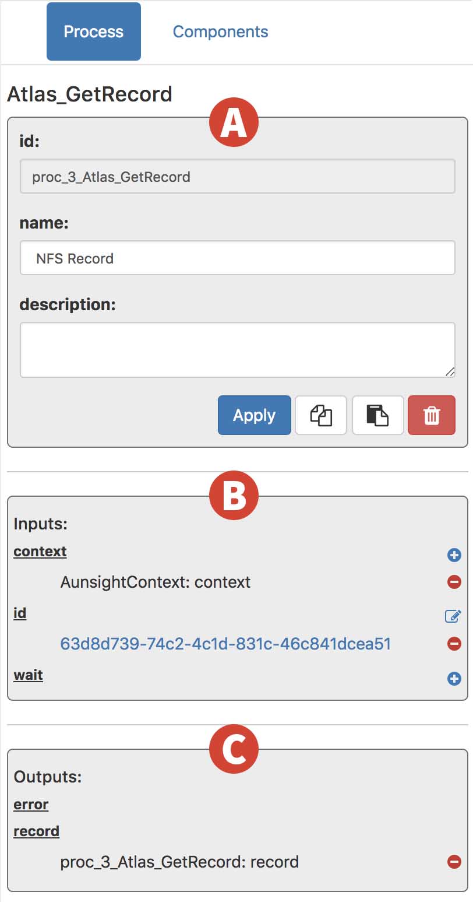Open the 63d8d739-74c2 record id link
The image size is (473, 902).
(x=225, y=644)
